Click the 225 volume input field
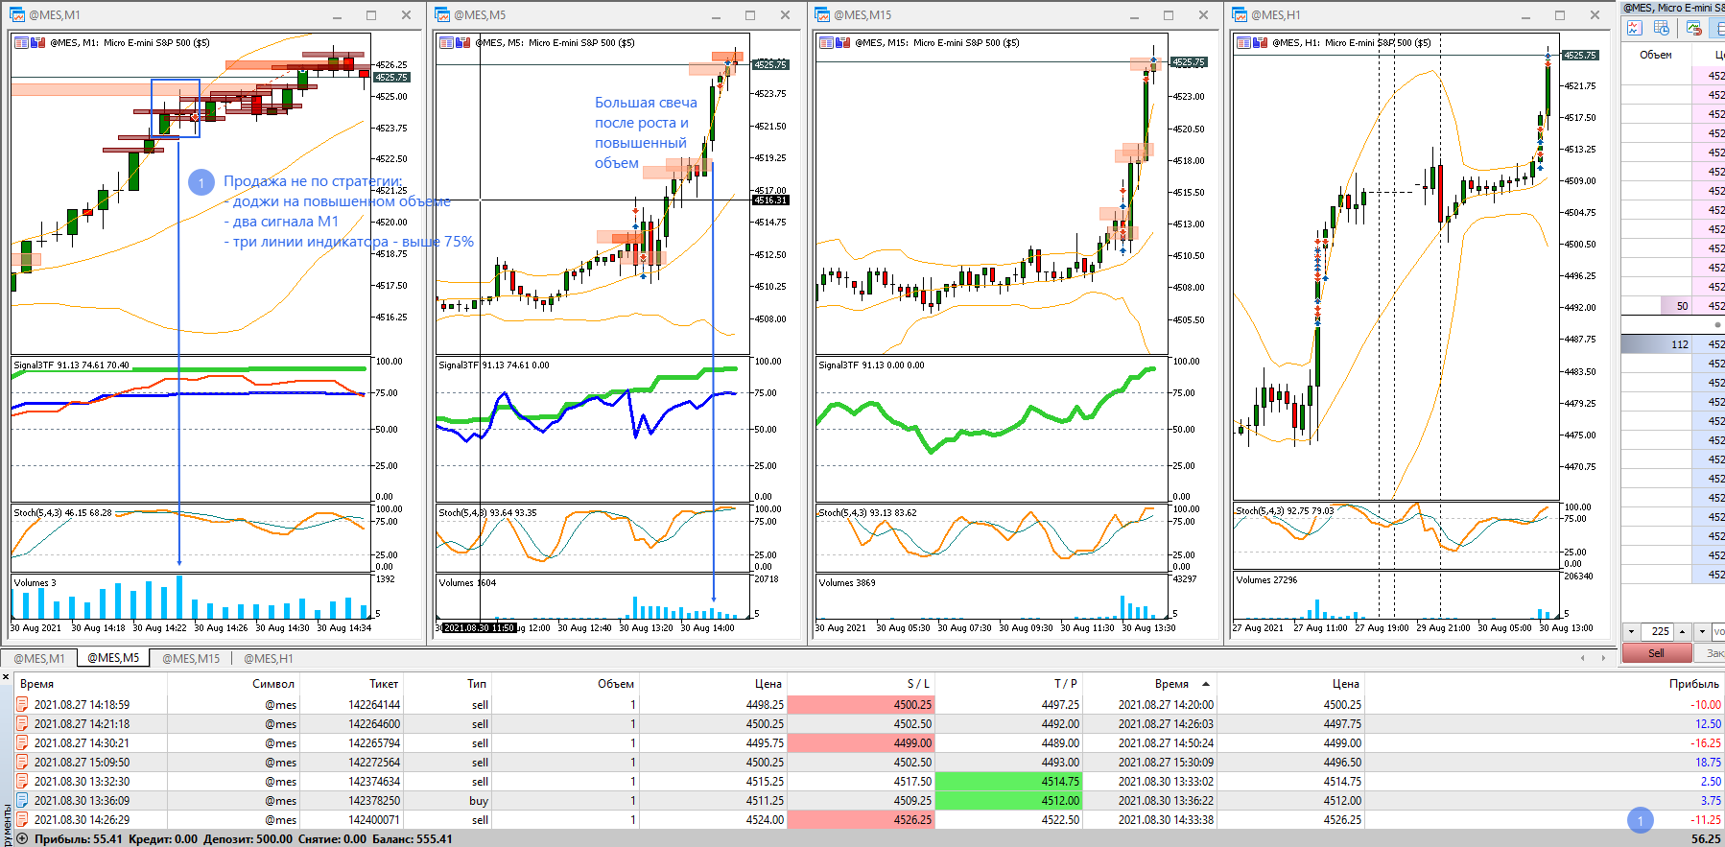Screen dimensions: 1725x847 point(1659,631)
